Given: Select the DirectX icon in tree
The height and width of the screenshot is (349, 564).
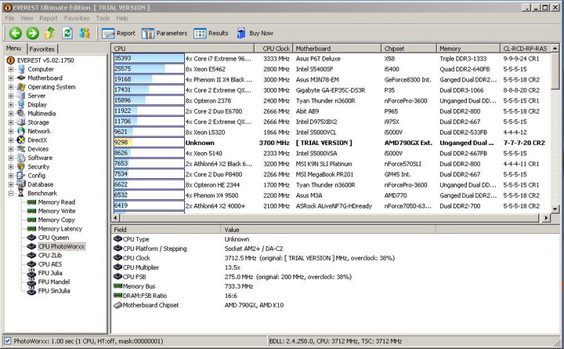Looking at the screenshot, I should [21, 140].
